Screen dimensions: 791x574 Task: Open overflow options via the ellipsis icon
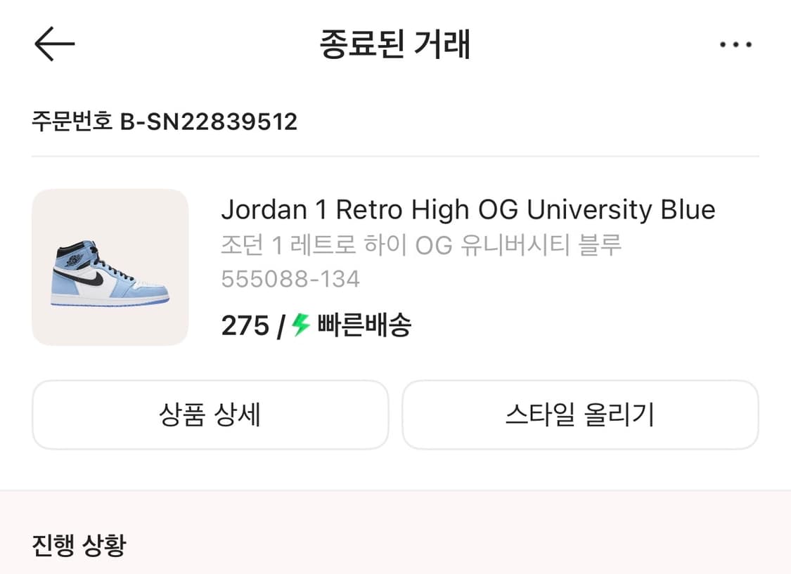coord(736,44)
